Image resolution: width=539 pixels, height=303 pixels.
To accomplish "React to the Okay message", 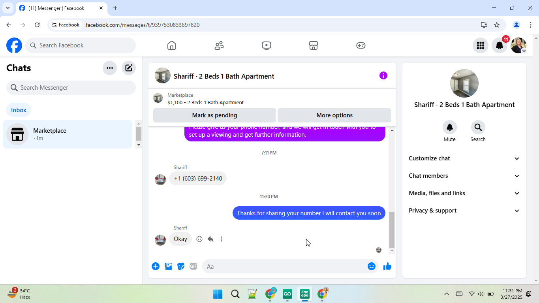I will coord(199,239).
